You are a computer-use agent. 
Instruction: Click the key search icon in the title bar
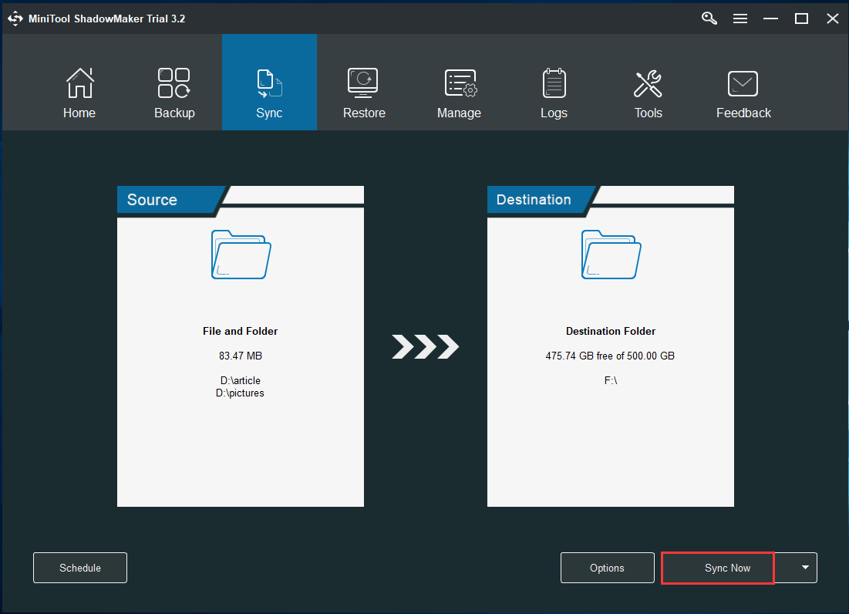point(709,18)
